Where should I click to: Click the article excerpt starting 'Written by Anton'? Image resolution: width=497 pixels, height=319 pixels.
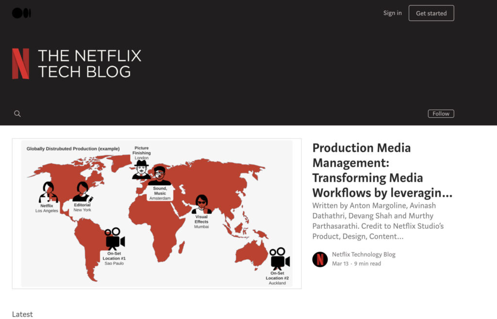click(378, 221)
